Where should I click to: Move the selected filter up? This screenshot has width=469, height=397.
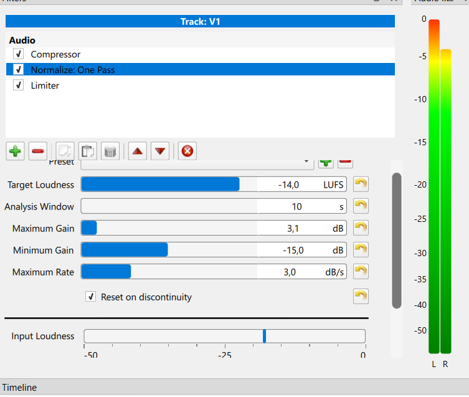pyautogui.click(x=138, y=151)
